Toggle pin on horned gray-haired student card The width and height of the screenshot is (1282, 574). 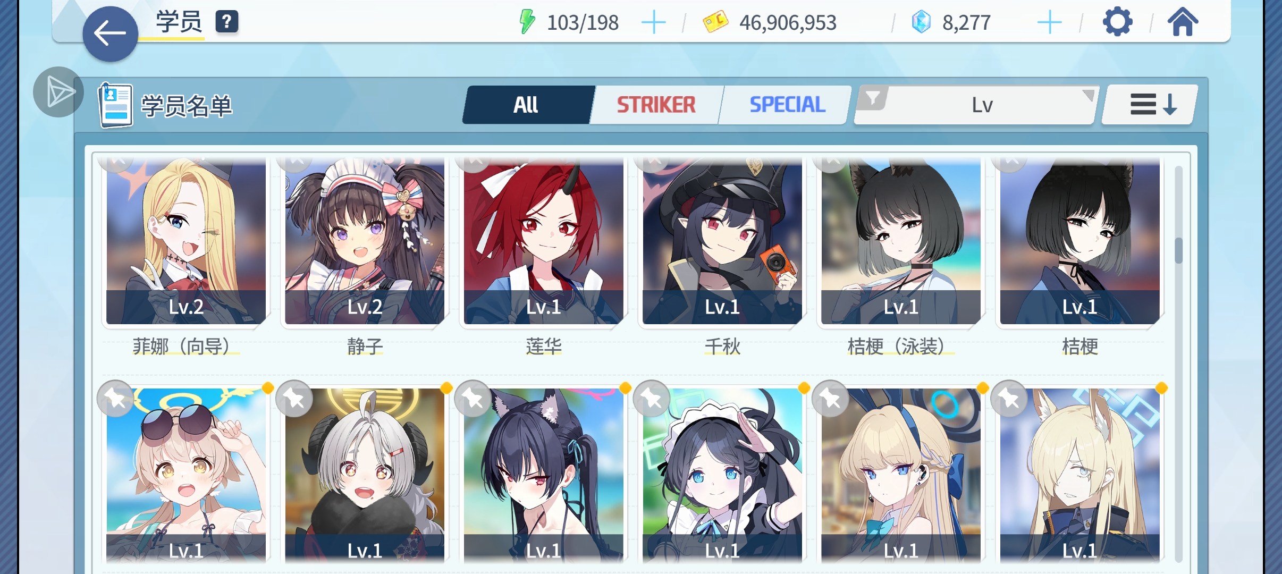tap(294, 398)
